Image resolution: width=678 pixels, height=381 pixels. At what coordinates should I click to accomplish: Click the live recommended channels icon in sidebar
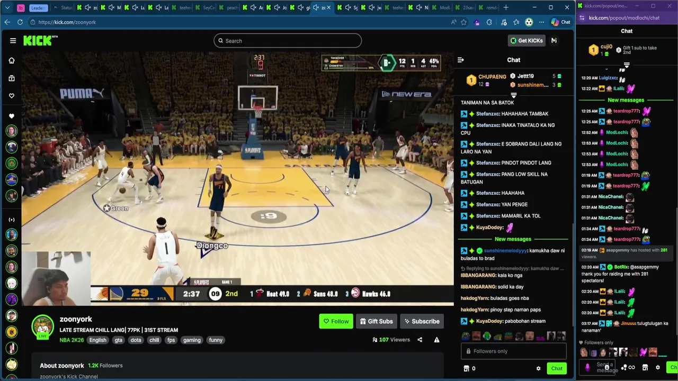(x=11, y=220)
